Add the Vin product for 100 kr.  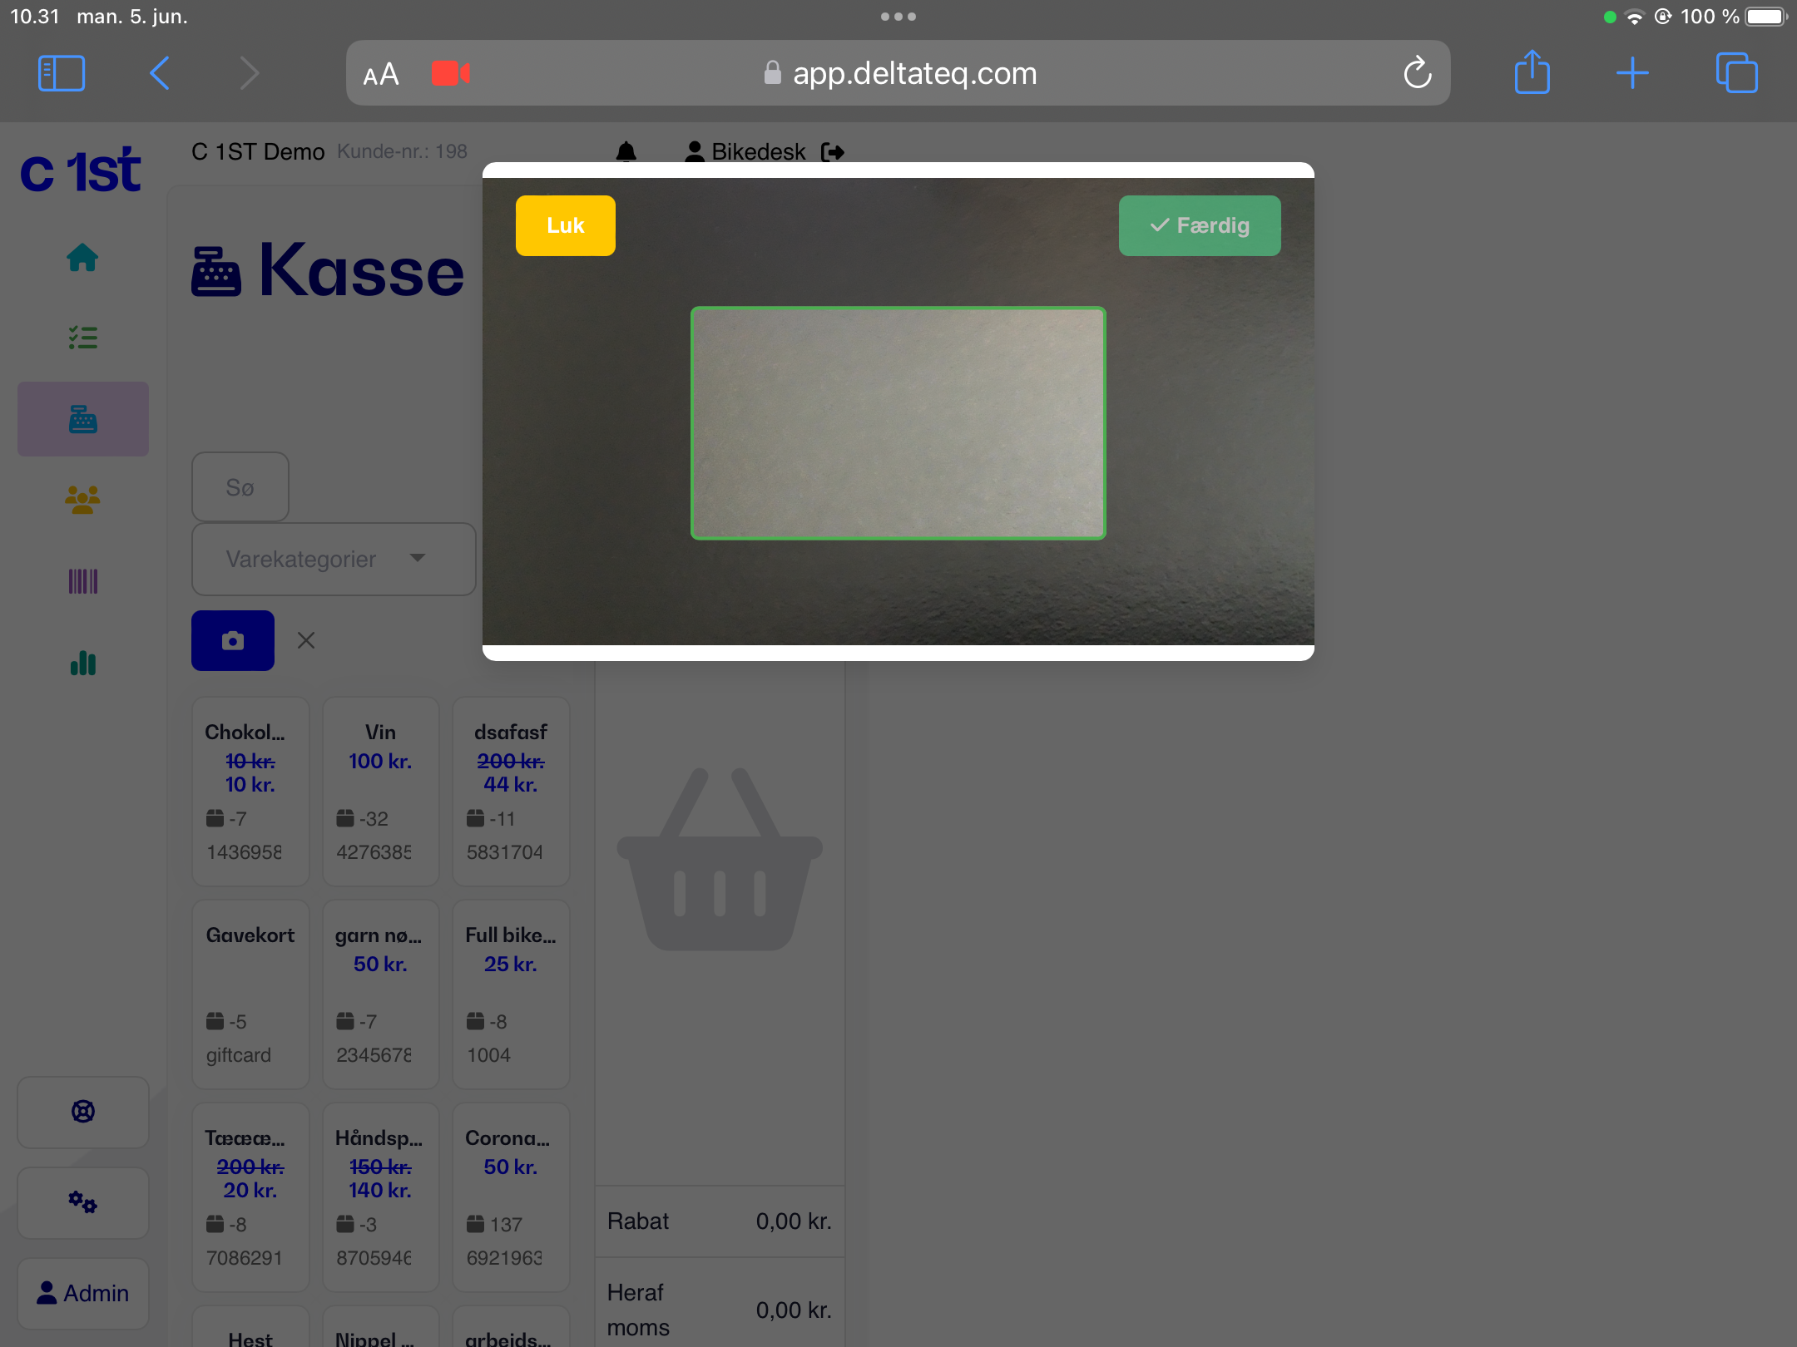tap(380, 792)
